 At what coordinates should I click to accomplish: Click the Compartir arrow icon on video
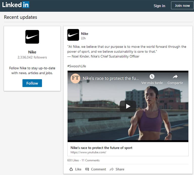point(175,77)
